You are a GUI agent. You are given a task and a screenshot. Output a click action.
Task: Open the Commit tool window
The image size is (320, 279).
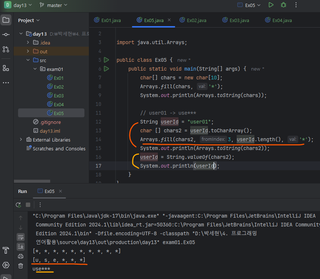[x=6, y=35]
